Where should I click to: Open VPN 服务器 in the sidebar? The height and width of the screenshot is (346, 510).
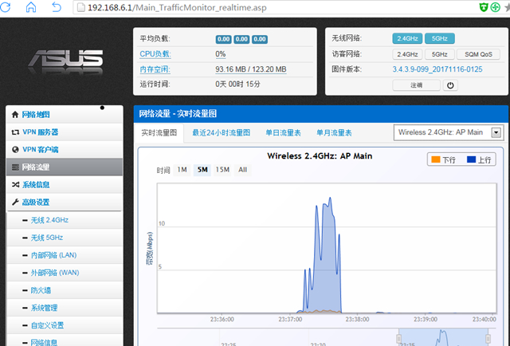tap(65, 132)
